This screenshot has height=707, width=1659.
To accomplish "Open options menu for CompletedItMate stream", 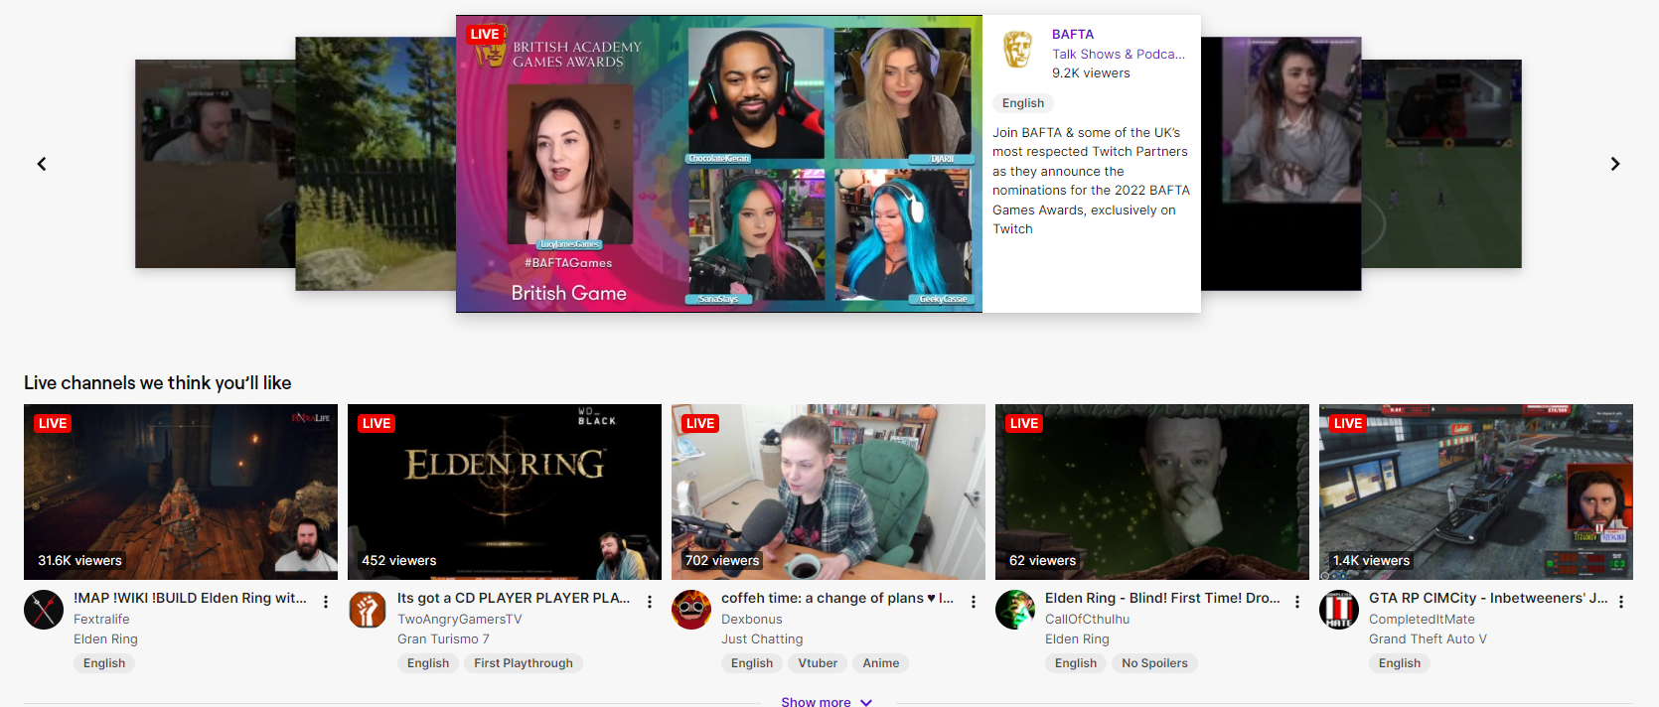I will pyautogui.click(x=1621, y=602).
